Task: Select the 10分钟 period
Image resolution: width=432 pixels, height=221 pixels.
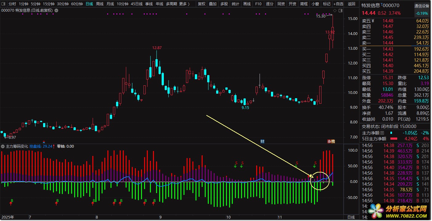Action: tap(123, 4)
